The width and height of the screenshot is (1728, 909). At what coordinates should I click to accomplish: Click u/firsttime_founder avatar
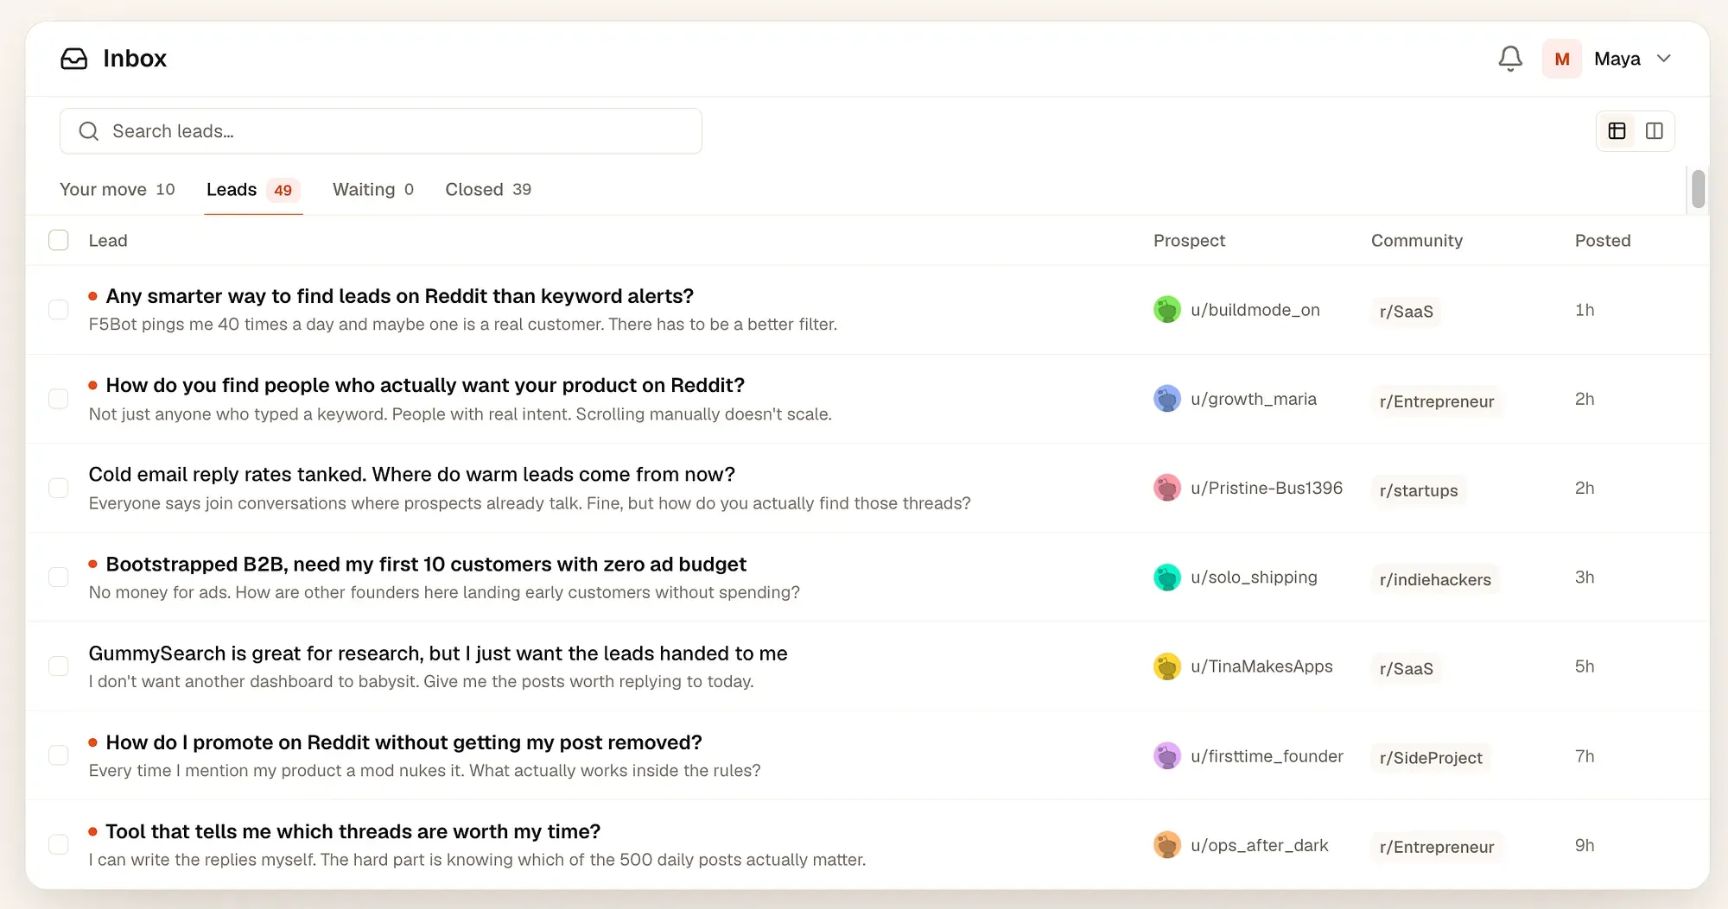coord(1167,756)
